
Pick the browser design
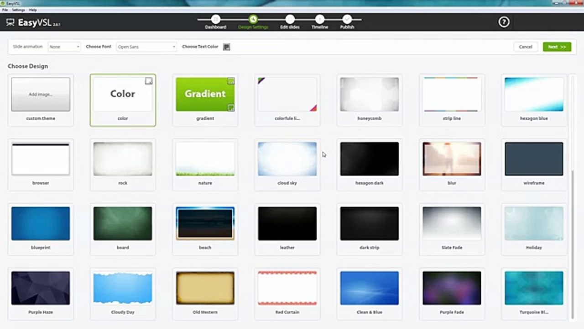point(41,164)
